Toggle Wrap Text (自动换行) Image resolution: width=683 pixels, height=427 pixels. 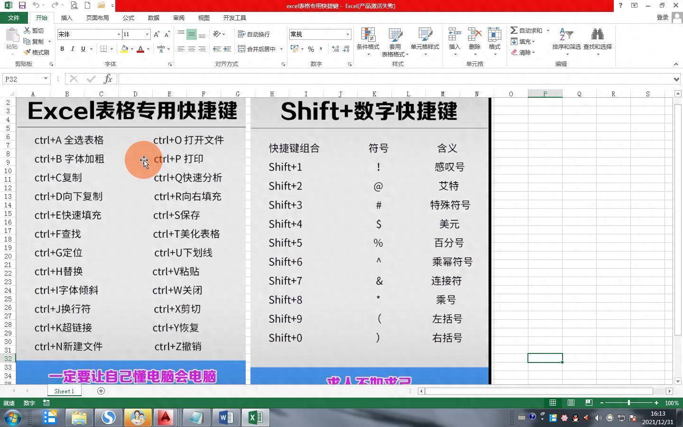tap(254, 34)
